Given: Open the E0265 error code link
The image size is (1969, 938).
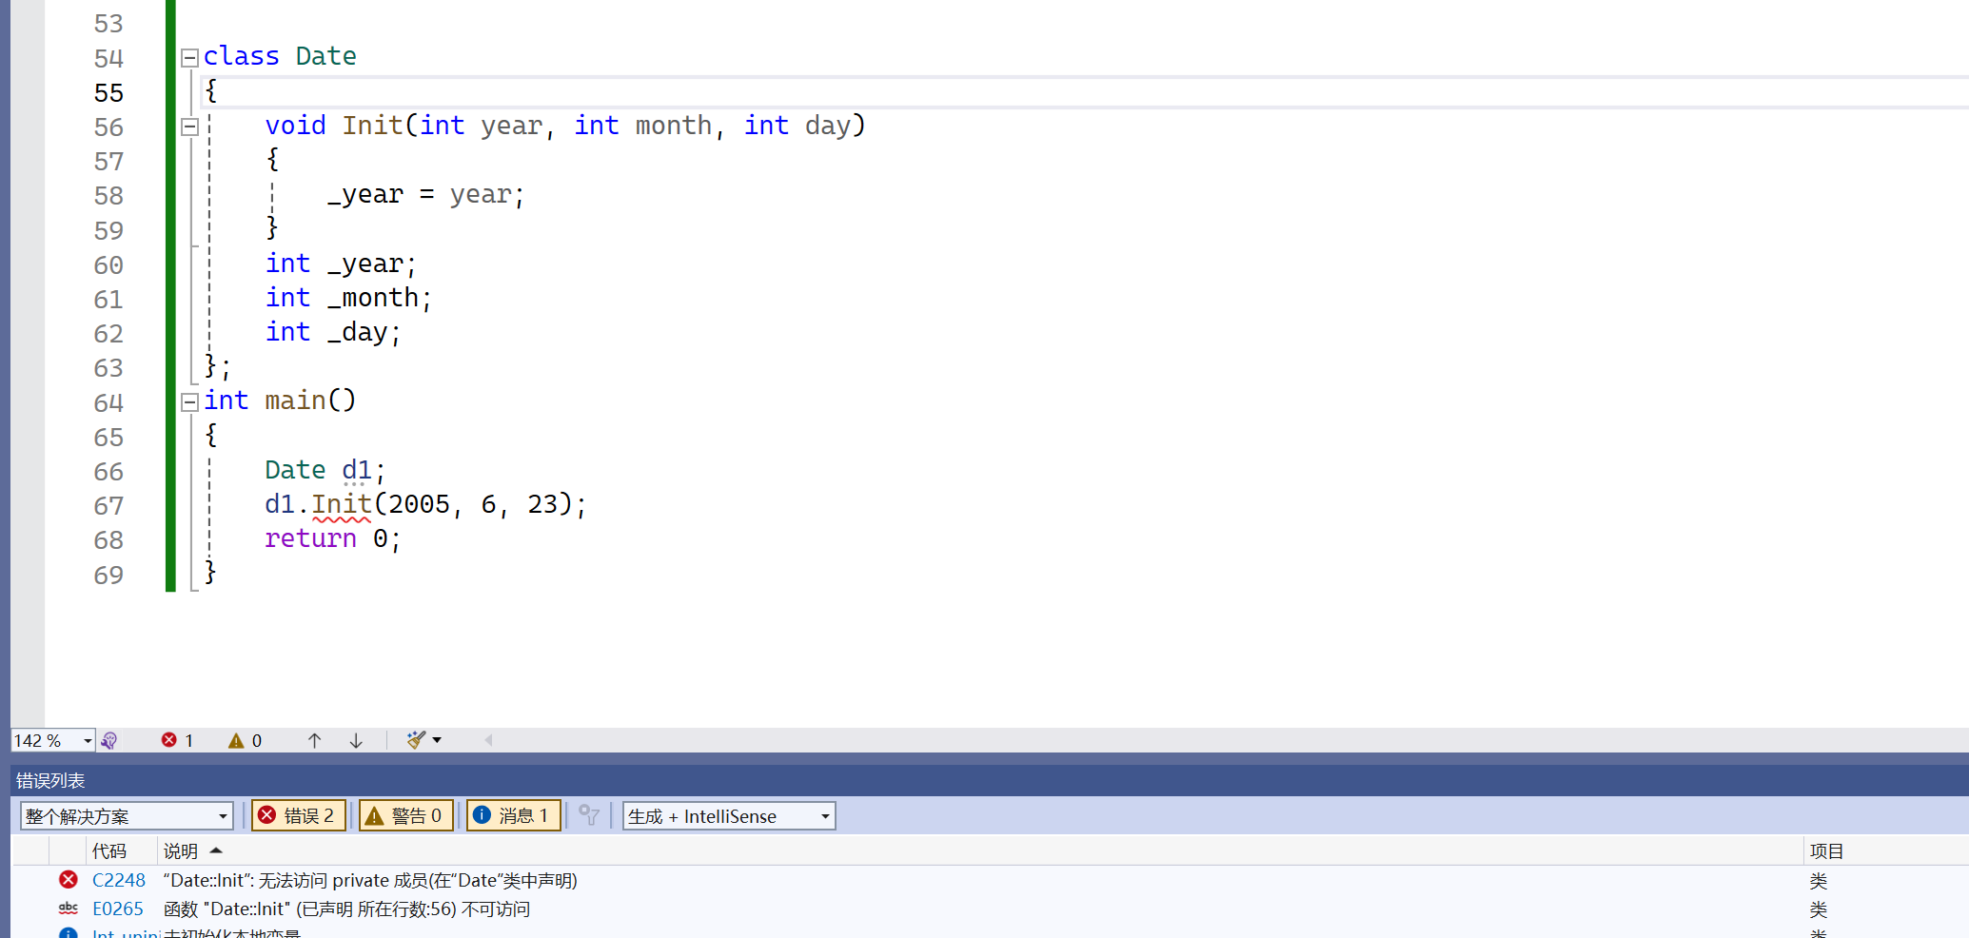Looking at the screenshot, I should click(118, 909).
